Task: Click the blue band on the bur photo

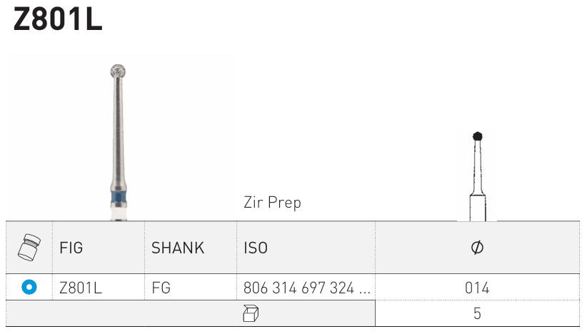Action: 119,198
